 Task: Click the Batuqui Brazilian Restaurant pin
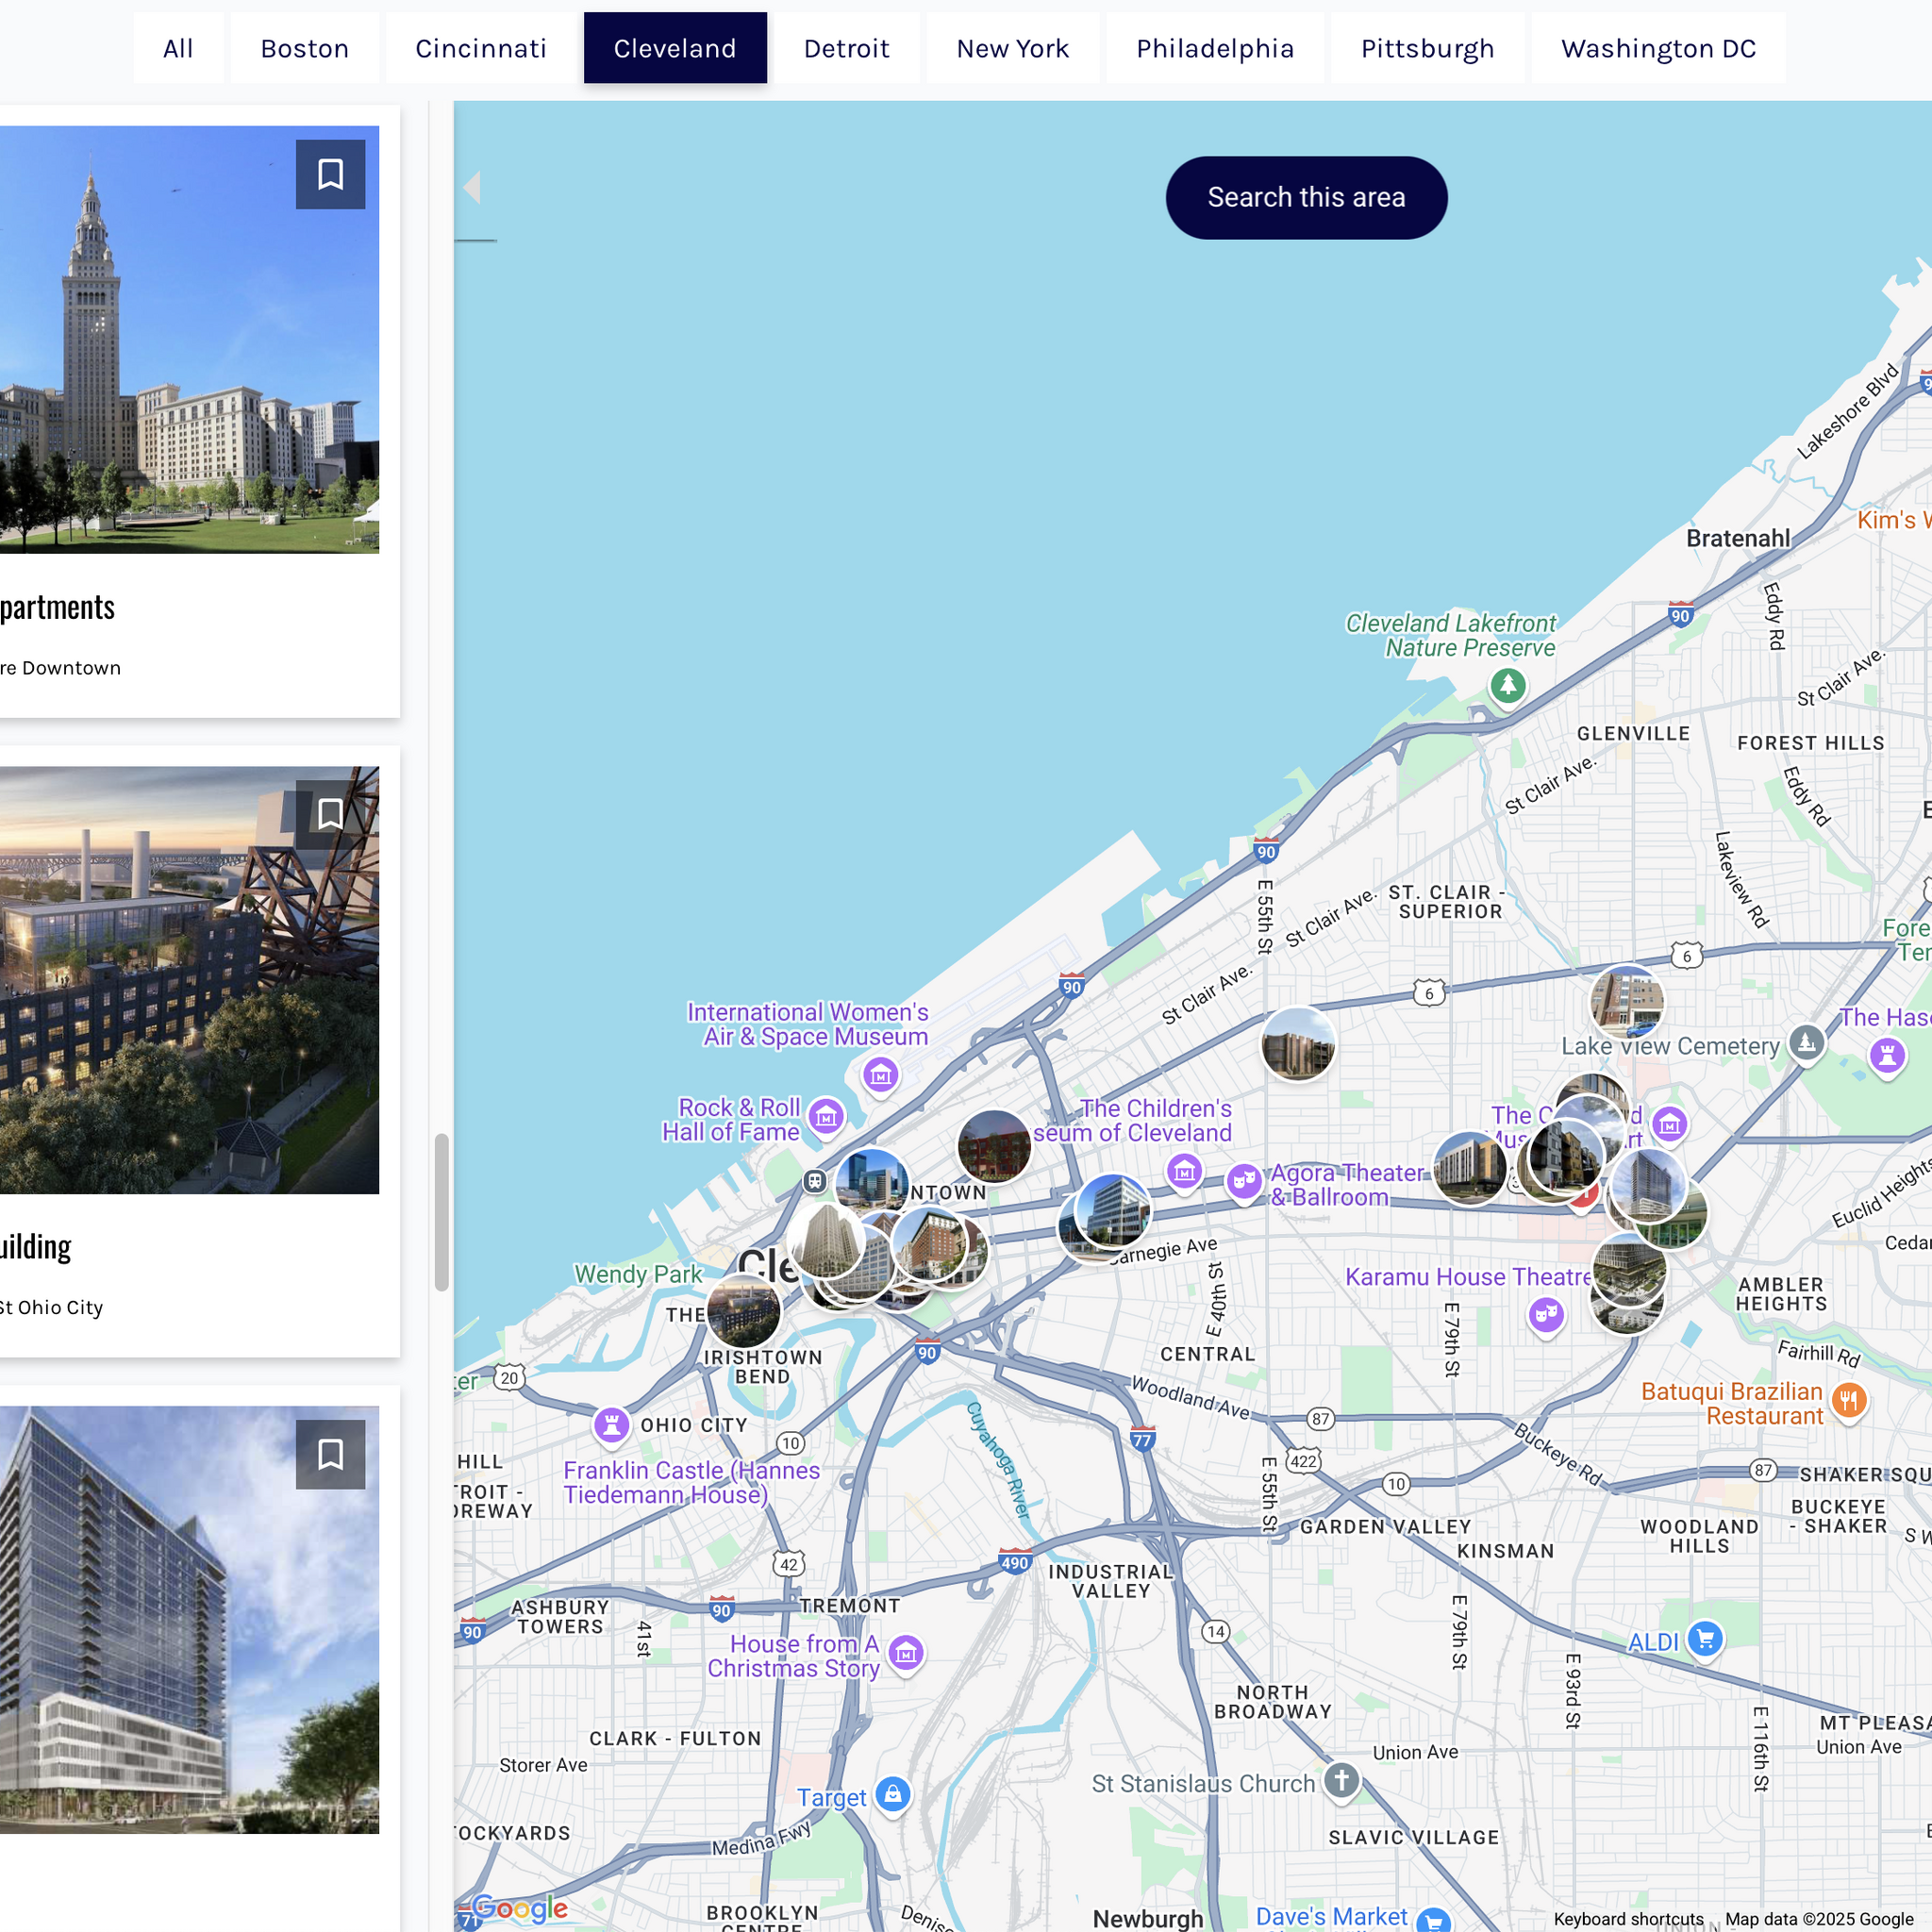1848,1401
